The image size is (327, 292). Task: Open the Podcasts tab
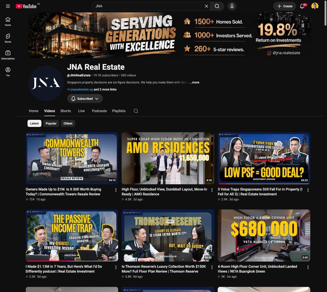coord(99,111)
